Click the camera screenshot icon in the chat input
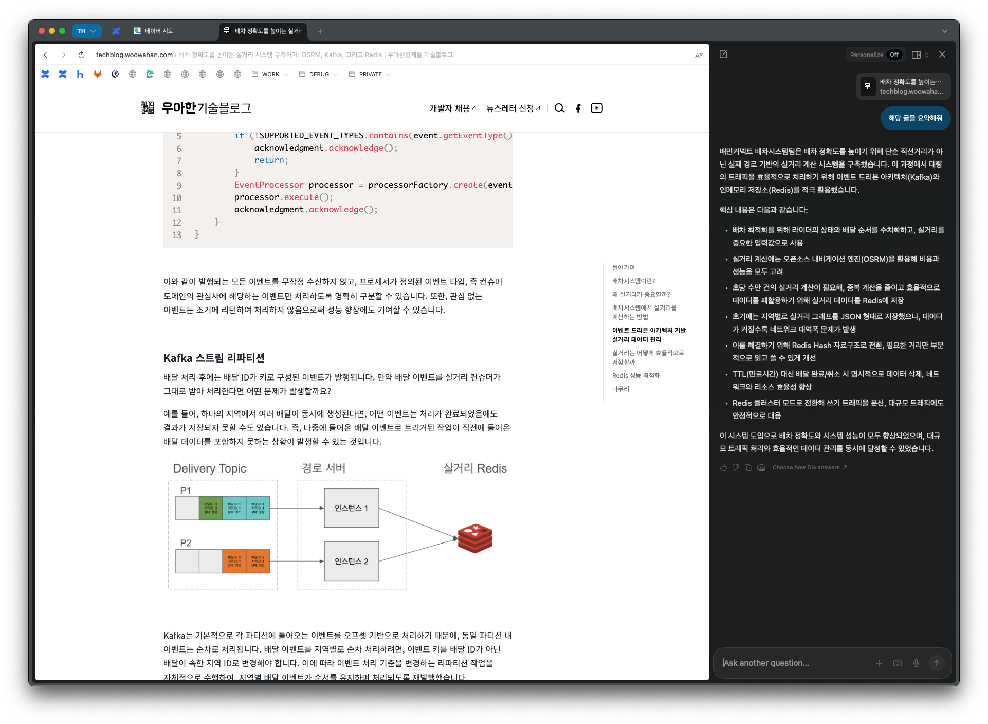The width and height of the screenshot is (988, 724). 898,663
